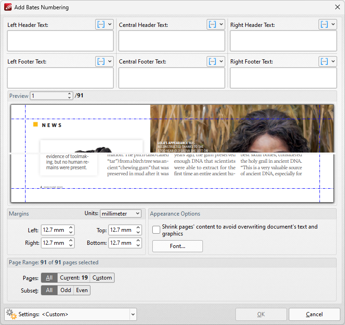
Task: Click into Central Footer Text field
Action: click(172, 78)
